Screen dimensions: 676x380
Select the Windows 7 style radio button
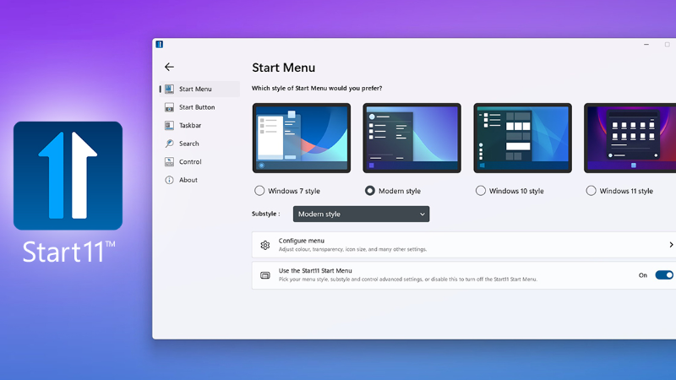point(259,191)
